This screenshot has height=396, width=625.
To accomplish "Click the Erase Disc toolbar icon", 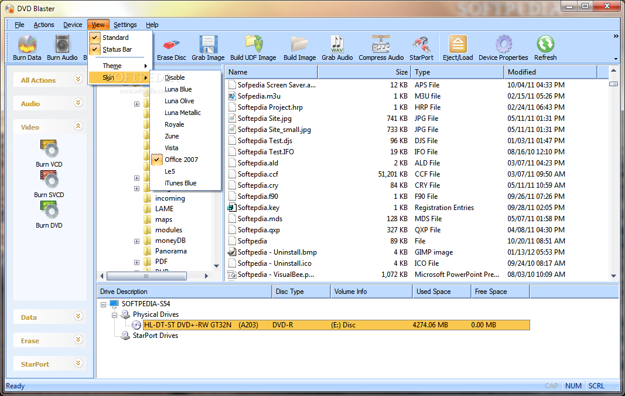I will click(x=172, y=44).
